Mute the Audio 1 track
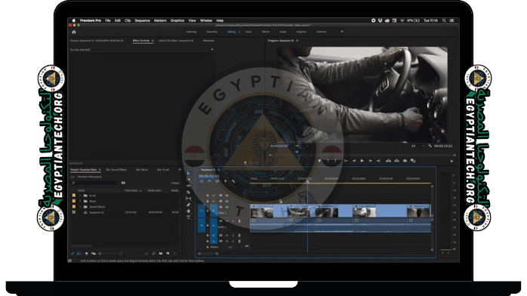This screenshot has height=296, width=527. [x=227, y=221]
